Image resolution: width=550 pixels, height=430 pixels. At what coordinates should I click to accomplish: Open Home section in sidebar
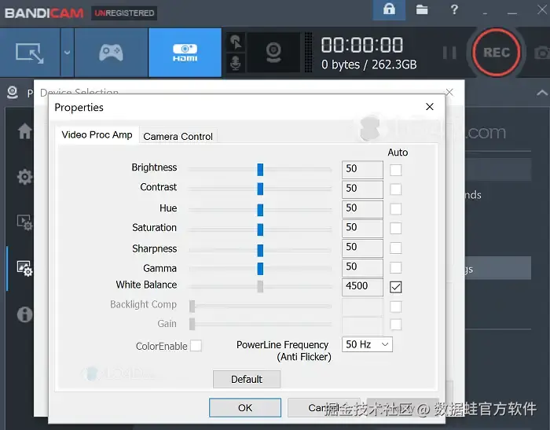(24, 131)
